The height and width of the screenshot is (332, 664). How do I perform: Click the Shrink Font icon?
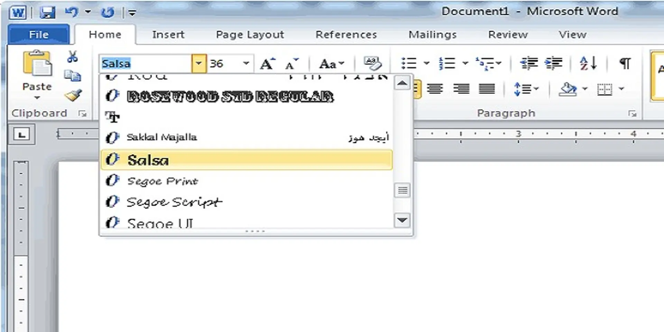292,63
